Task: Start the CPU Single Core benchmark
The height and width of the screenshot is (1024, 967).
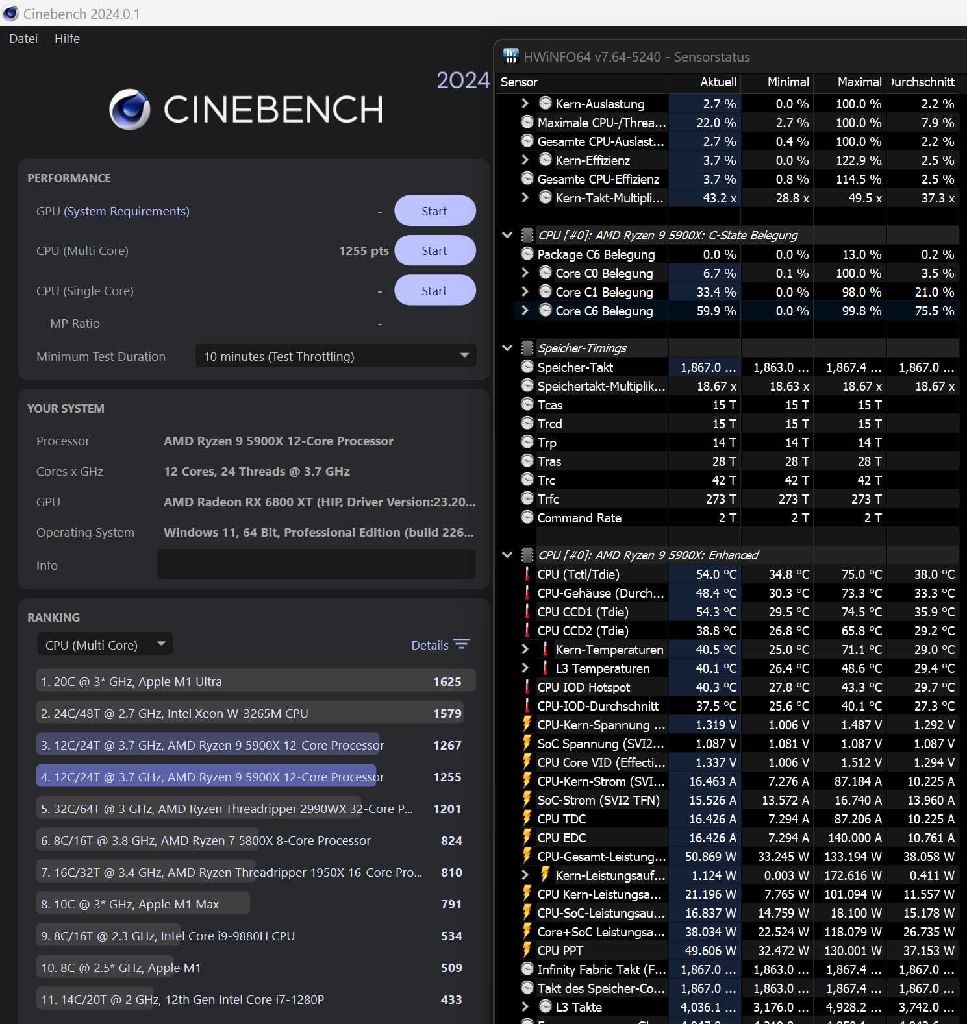Action: (434, 291)
